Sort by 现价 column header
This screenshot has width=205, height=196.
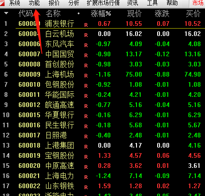point(134,13)
